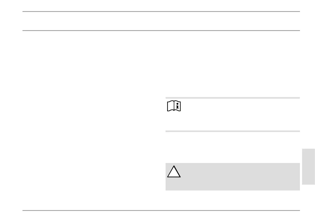Screen dimensions: 315x222
Task: Click the light gray bar above the book icon
Action: [x=233, y=98]
